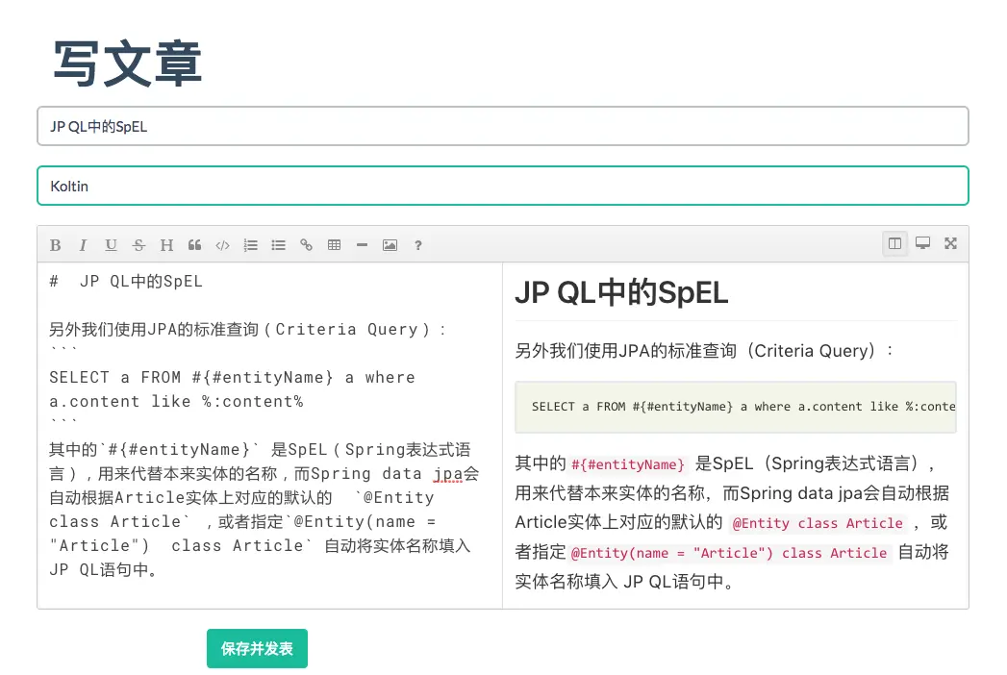Click the '#{#entityName}' inline code in the preview
The width and height of the screenshot is (1007, 675).
coord(627,464)
